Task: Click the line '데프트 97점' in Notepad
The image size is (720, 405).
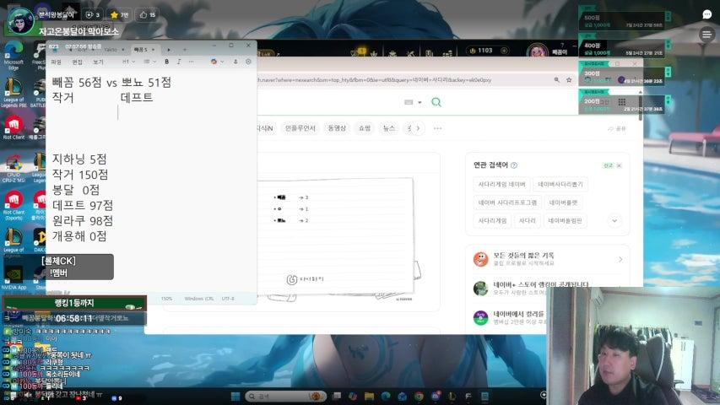Action: [x=83, y=205]
